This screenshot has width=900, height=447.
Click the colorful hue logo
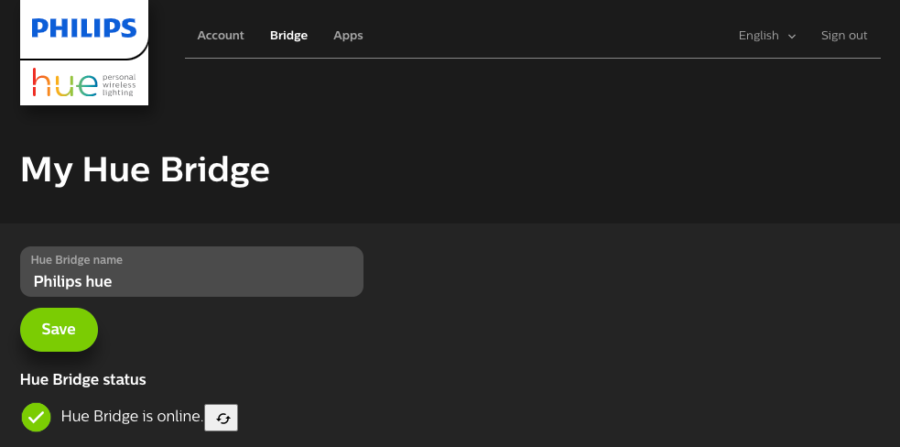click(x=65, y=82)
